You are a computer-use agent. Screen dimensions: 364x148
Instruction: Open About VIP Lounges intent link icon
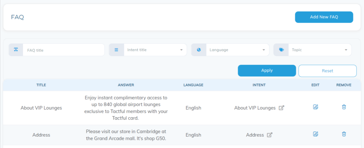tap(282, 108)
